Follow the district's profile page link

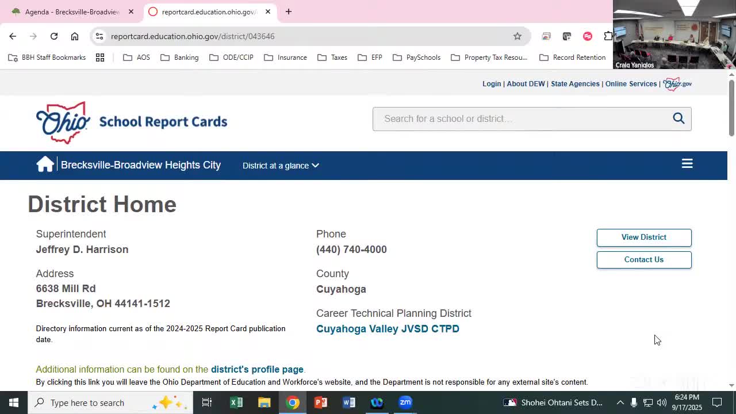(x=257, y=370)
